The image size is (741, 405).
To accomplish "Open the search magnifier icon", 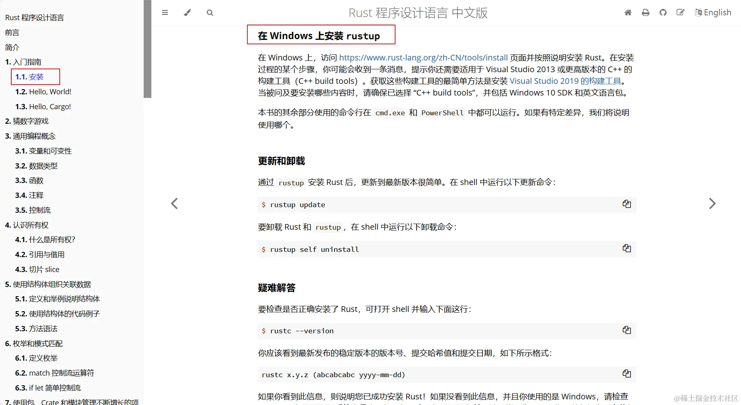I will tap(210, 12).
